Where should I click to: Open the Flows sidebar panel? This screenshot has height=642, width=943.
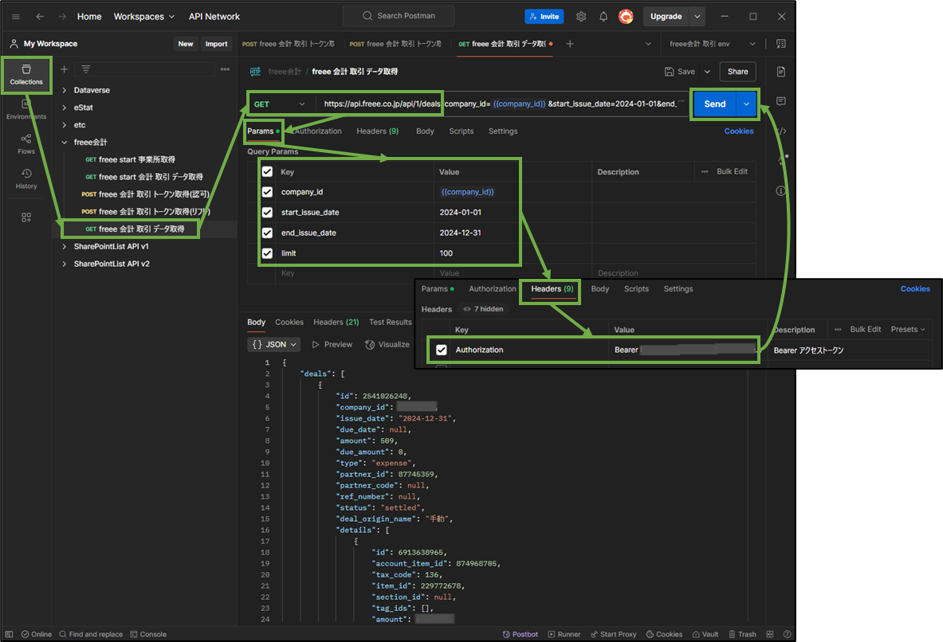tap(26, 143)
